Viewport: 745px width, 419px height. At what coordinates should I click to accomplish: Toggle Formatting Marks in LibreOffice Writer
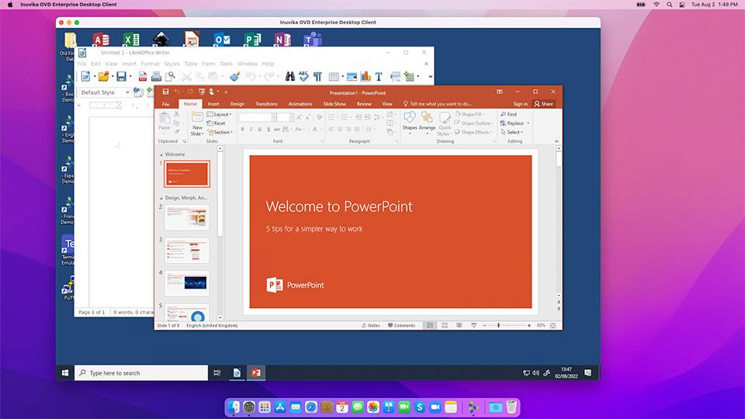(x=317, y=77)
